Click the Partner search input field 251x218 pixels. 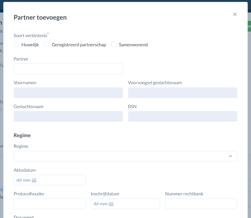click(68, 69)
